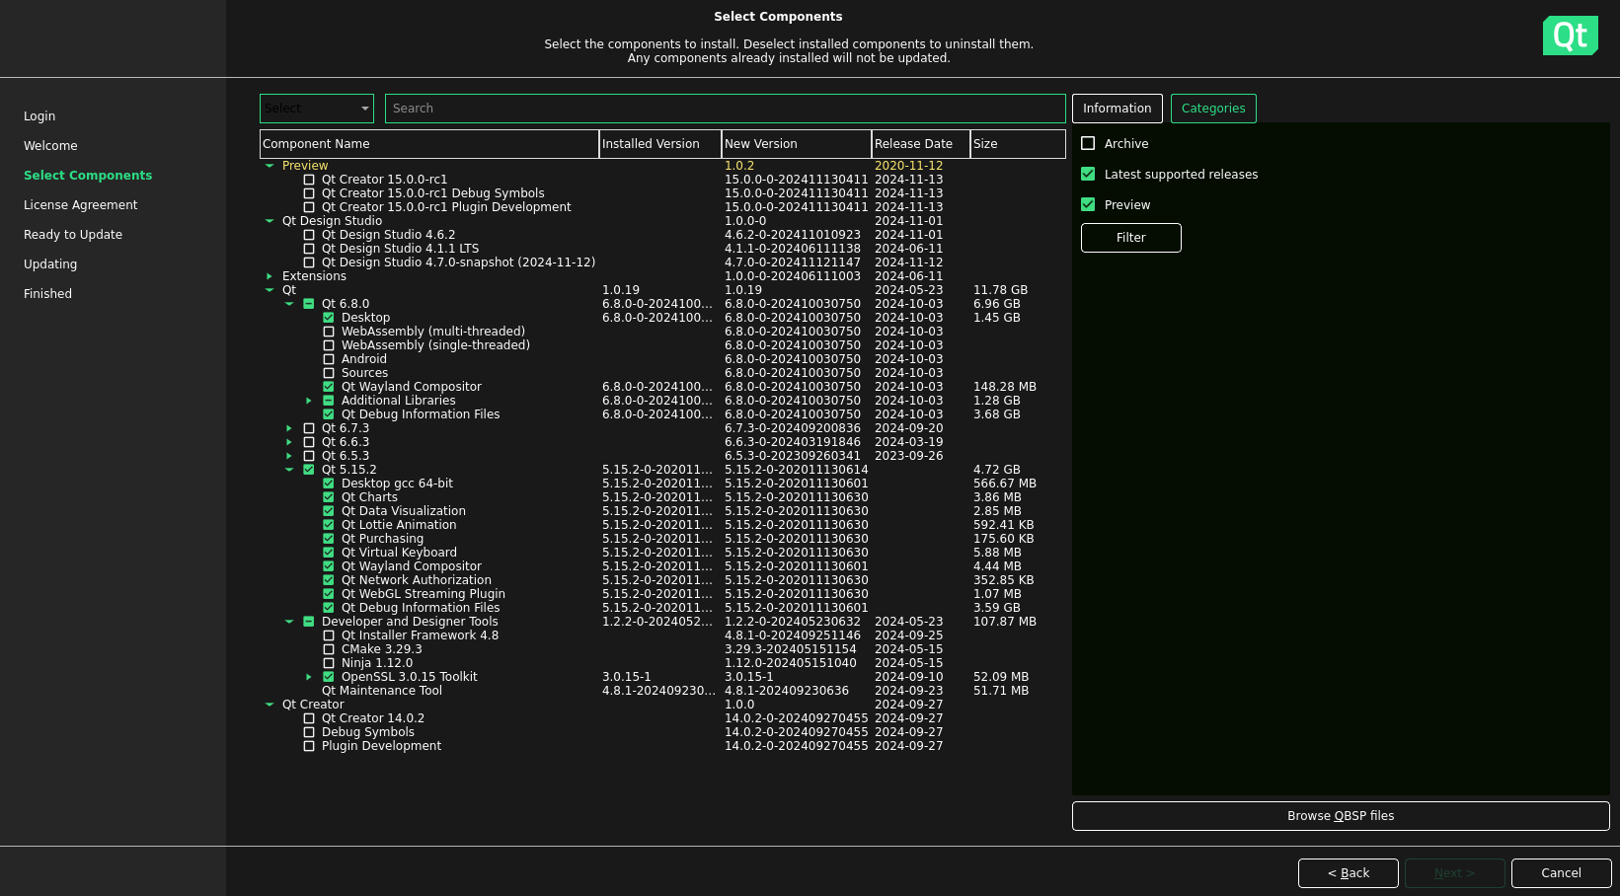Switch to the Information tab
The width and height of the screenshot is (1620, 896).
[1118, 109]
